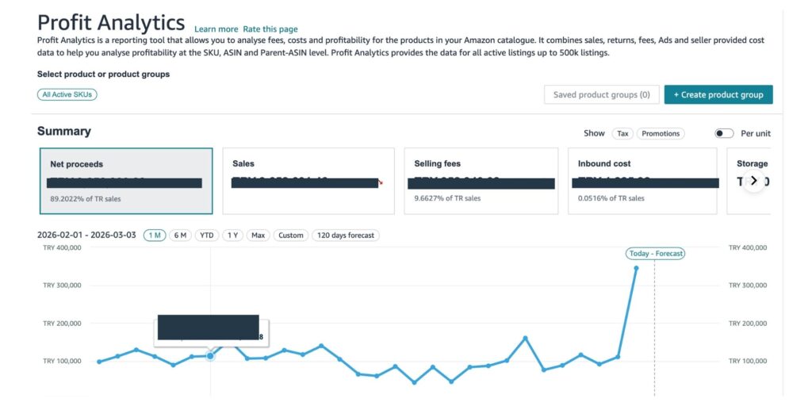Click the 2026-02-01 - 2026-03-03 date text
This screenshot has height=406, width=812.
pyautogui.click(x=86, y=235)
